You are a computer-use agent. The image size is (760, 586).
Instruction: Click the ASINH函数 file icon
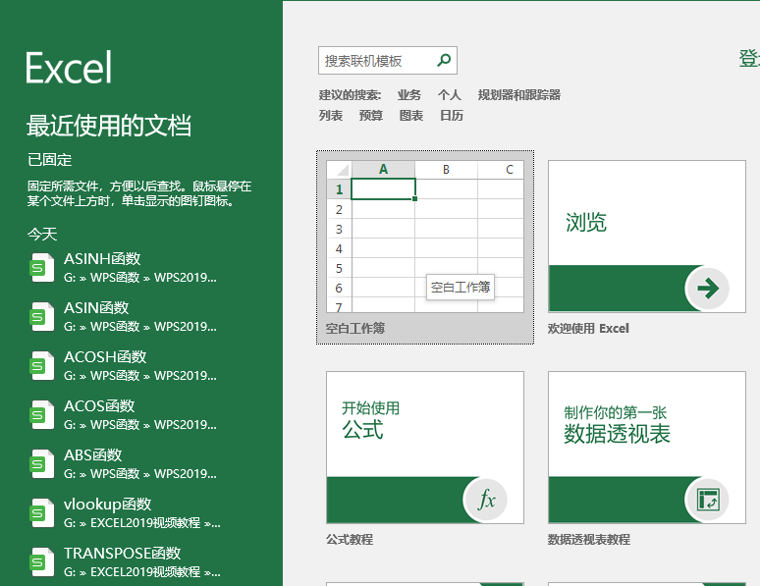pos(42,268)
